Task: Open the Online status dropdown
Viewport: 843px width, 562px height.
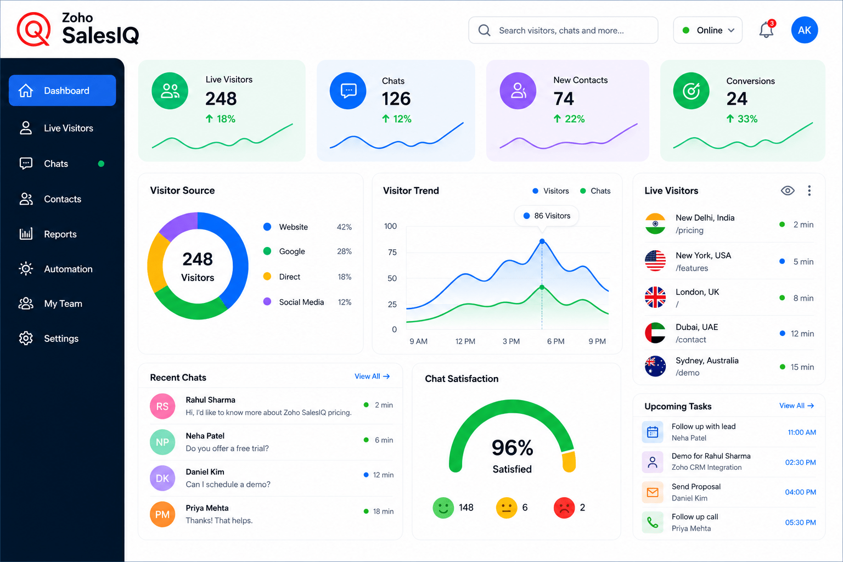Action: 708,30
